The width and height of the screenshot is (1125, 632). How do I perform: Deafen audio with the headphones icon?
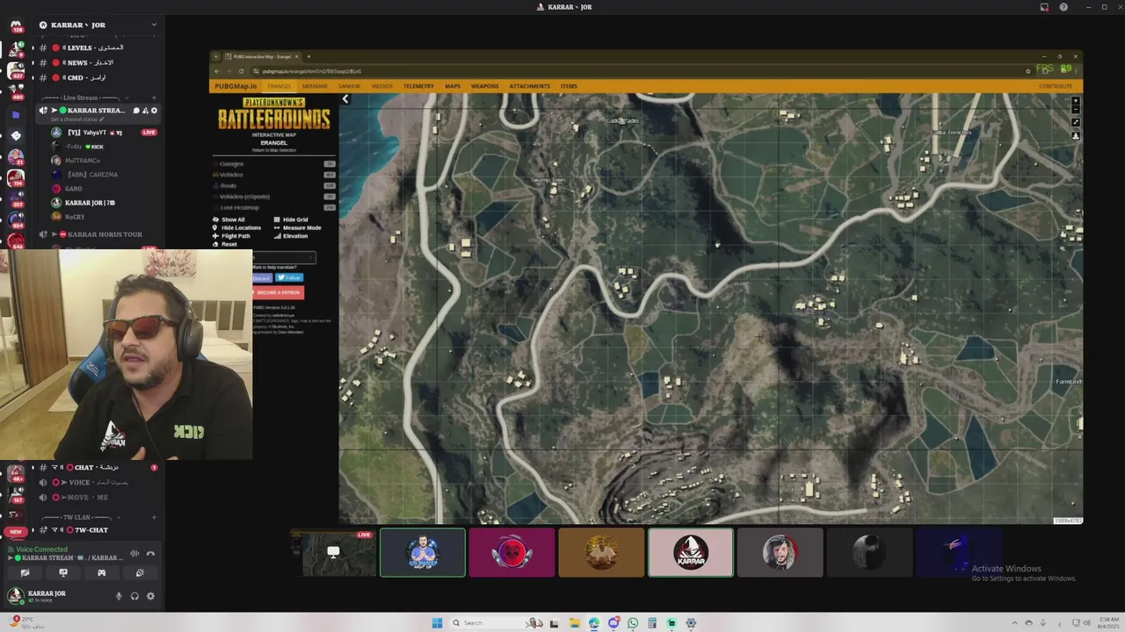(134, 596)
